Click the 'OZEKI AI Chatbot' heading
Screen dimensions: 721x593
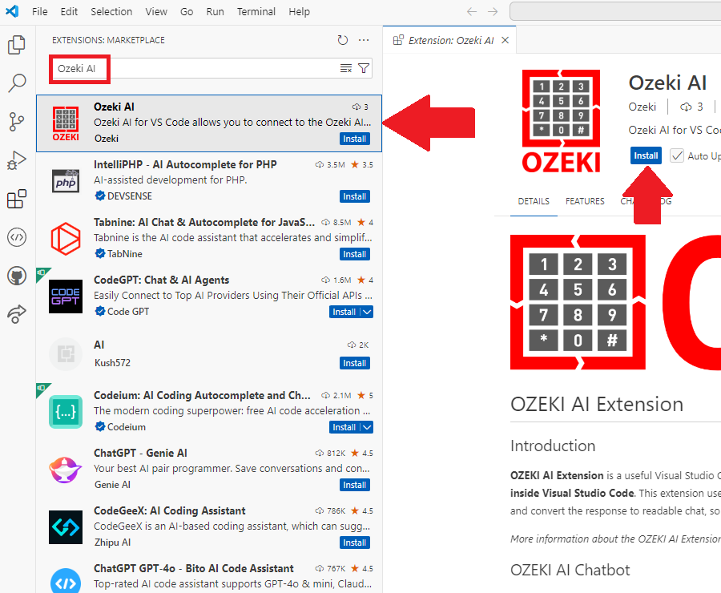coord(570,570)
